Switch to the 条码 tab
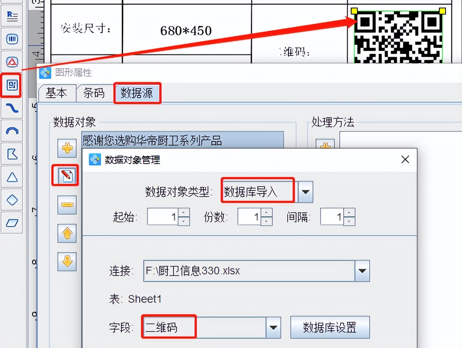The width and height of the screenshot is (462, 348). pos(94,93)
